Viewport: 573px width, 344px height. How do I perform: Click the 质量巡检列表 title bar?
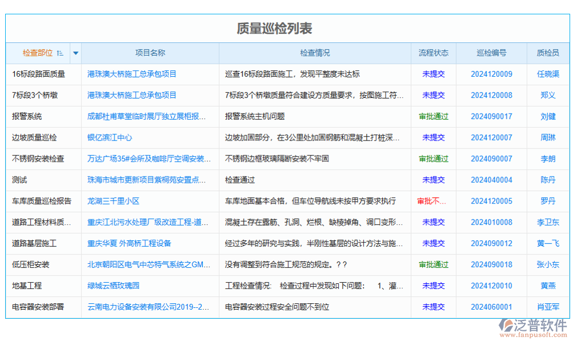[x=286, y=27]
